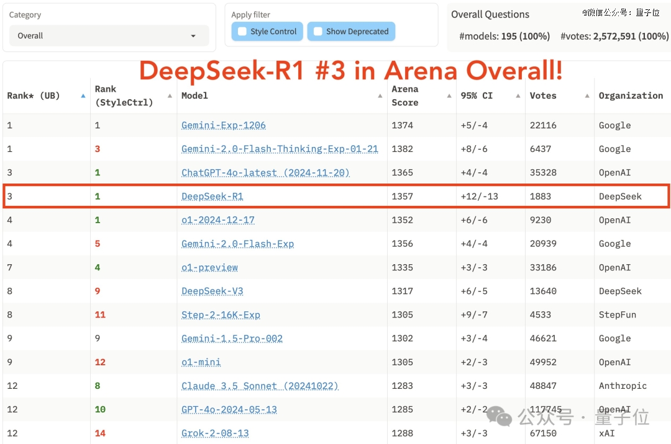
Task: Sort by the Rank (StyleCtrl) column arrow
Action: (170, 95)
